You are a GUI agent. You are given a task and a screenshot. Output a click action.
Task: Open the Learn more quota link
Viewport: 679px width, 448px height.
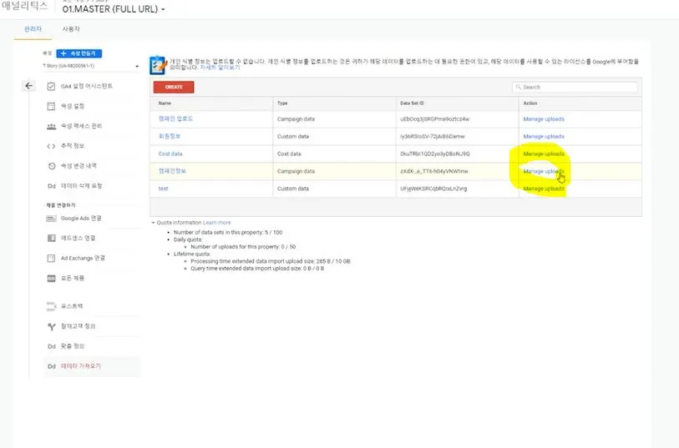pos(217,223)
